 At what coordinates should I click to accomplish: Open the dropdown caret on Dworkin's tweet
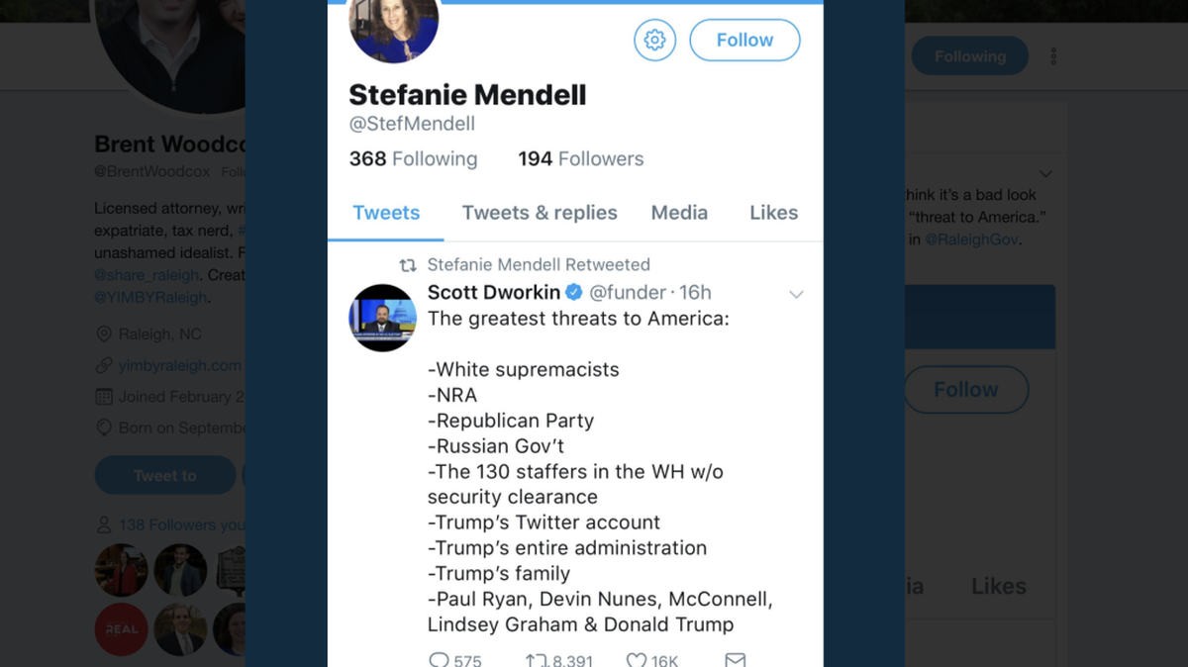[x=797, y=293]
